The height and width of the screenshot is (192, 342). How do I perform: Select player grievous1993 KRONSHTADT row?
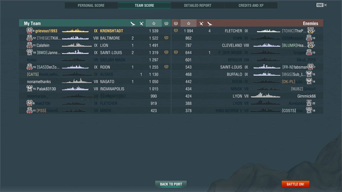click(95, 31)
